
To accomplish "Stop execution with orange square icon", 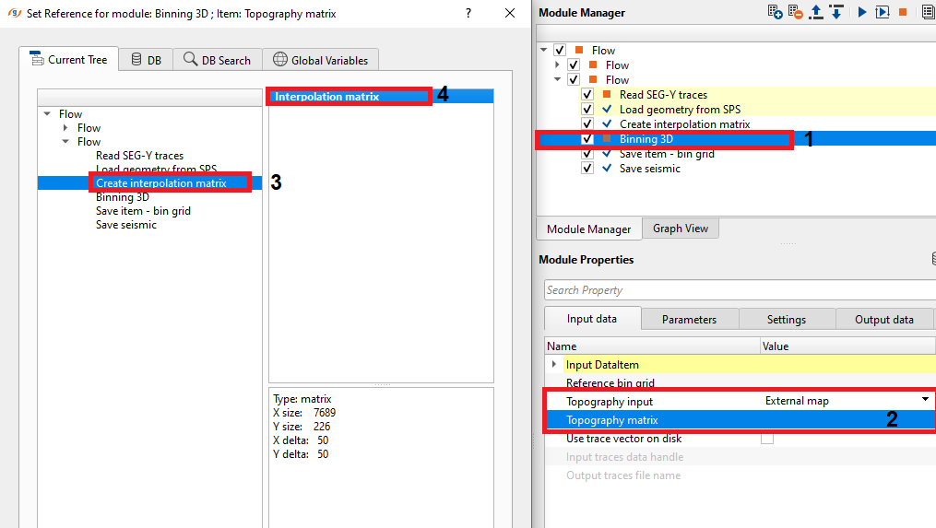I will pyautogui.click(x=903, y=12).
